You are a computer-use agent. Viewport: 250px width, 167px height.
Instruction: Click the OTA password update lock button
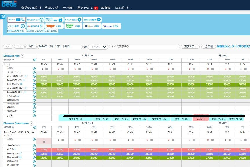pyautogui.click(x=54, y=20)
